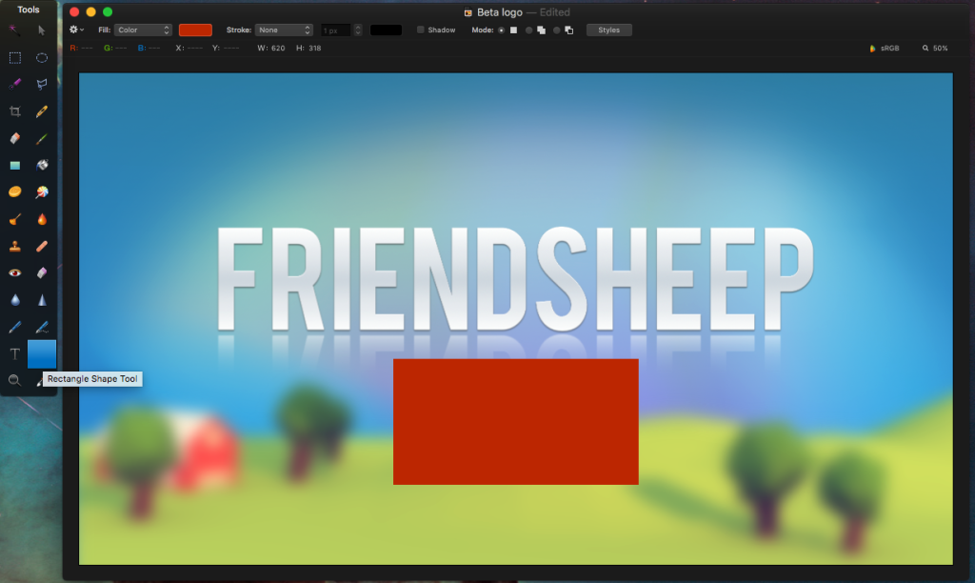Select the Magic Eraser tool
975x583 pixels.
click(42, 273)
